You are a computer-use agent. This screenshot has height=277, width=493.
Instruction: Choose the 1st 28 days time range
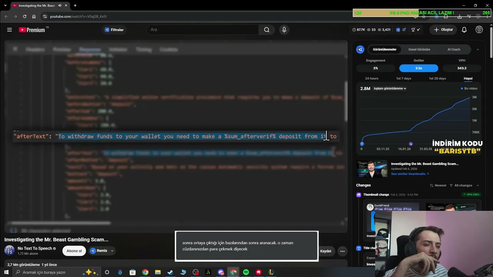(437, 78)
